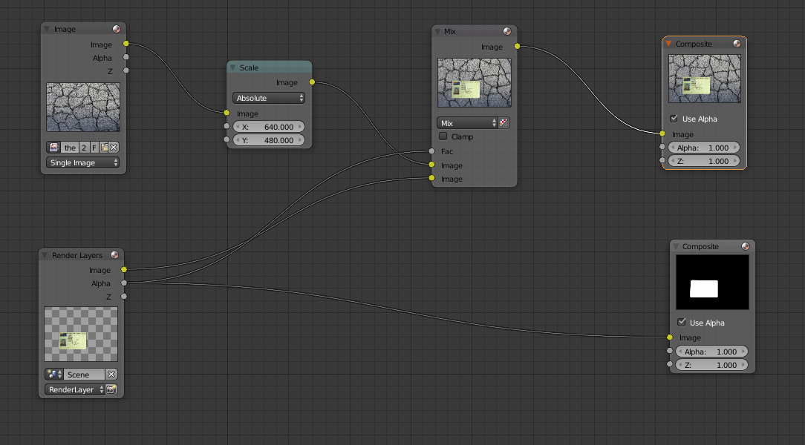Click Alpha: 1.000 field in bottom Composite node
The width and height of the screenshot is (805, 445).
pos(711,352)
